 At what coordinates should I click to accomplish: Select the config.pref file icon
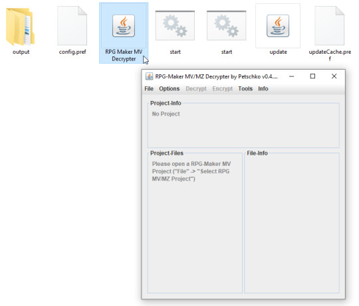point(72,26)
